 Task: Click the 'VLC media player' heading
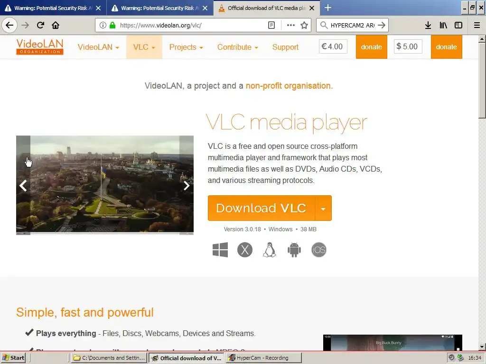click(286, 123)
